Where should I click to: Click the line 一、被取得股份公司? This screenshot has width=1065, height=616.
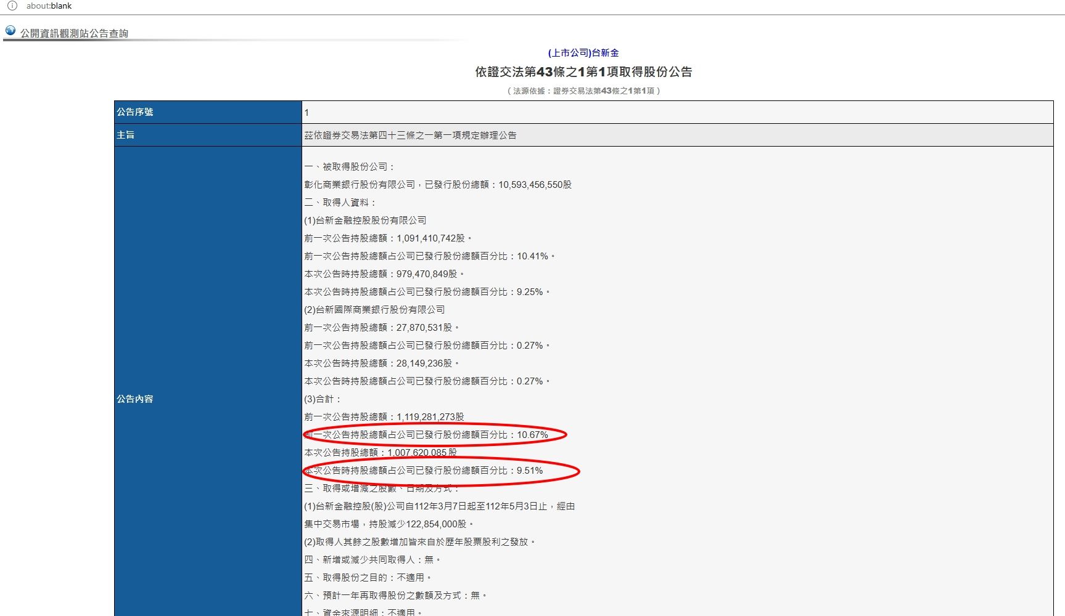pos(349,166)
